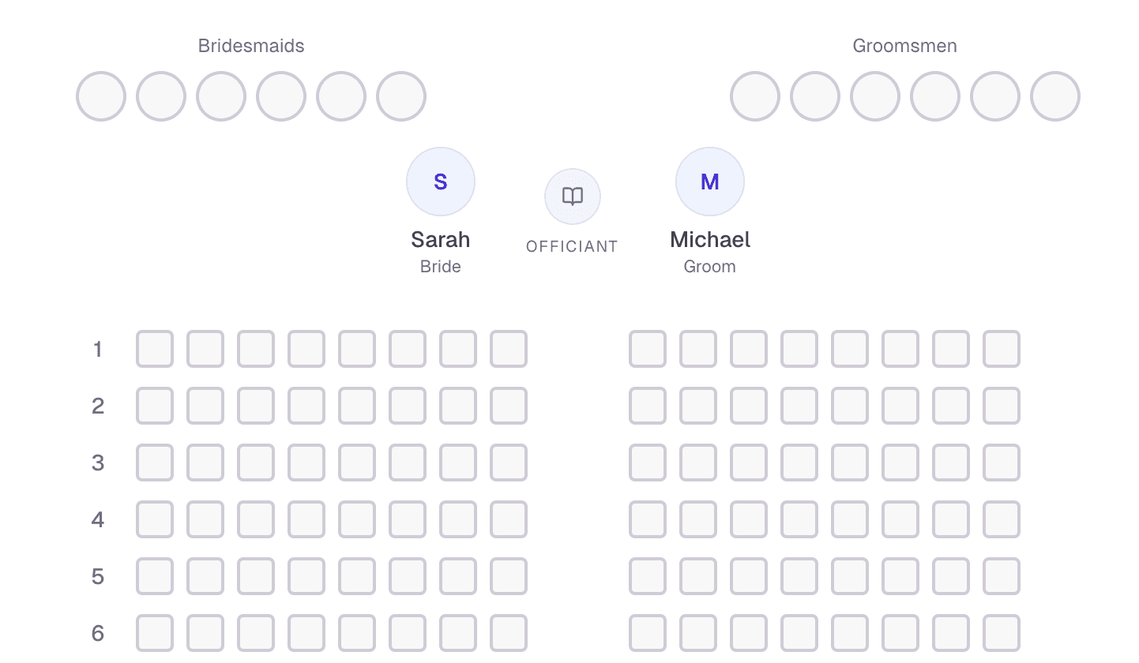Select Sarah the Bride's avatar
Screen dimensions: 1139x663
[x=440, y=181]
